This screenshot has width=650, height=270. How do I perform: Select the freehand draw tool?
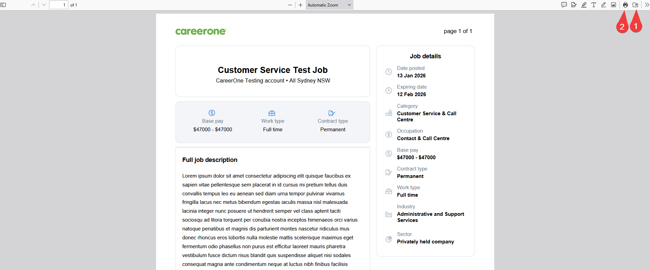(x=604, y=5)
